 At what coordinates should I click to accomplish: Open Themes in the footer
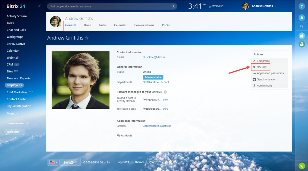click(x=139, y=162)
